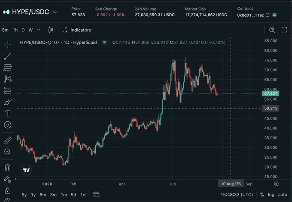Open the candlestick chart style selector
This screenshot has height=202, width=292.
[x=51, y=30]
